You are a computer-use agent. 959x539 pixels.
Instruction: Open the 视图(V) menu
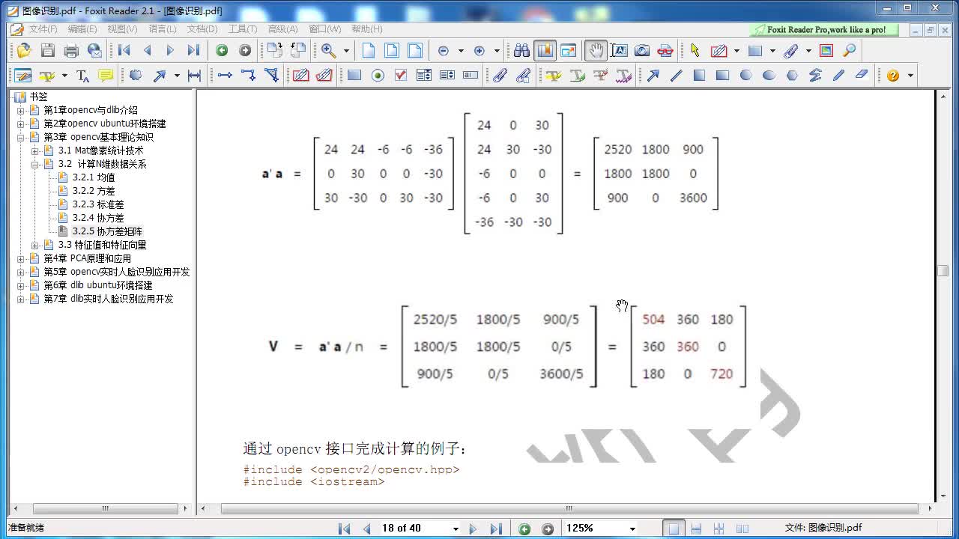pos(122,29)
